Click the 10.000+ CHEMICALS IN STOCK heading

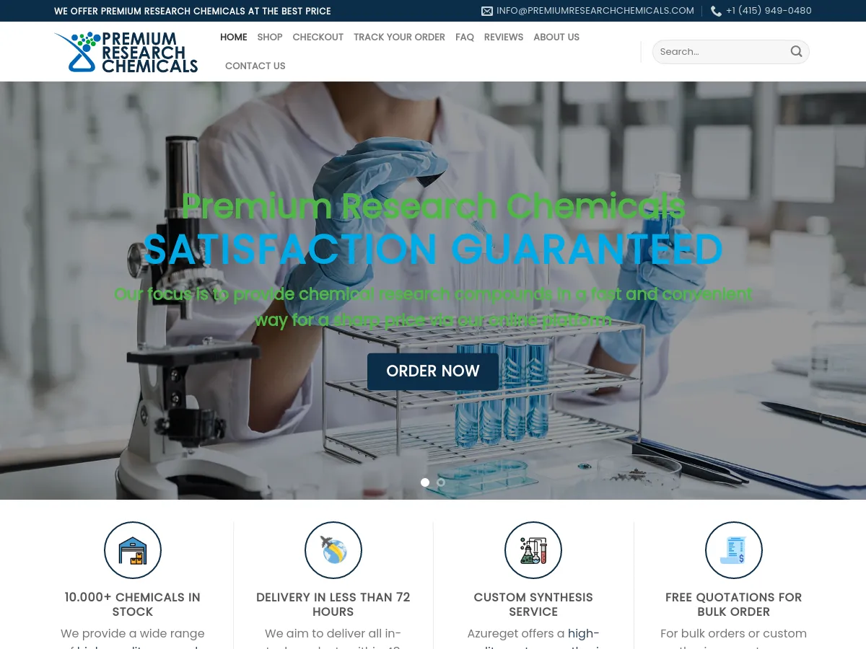[133, 604]
